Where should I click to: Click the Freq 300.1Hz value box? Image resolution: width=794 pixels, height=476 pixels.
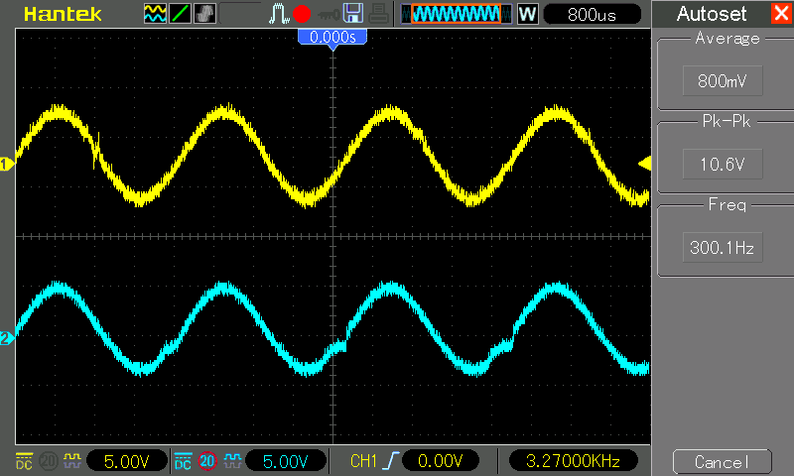(x=723, y=247)
